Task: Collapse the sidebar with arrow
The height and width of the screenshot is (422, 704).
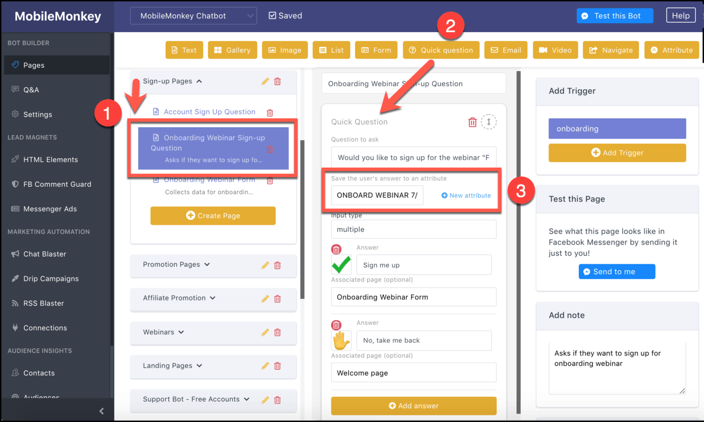Action: (x=102, y=411)
